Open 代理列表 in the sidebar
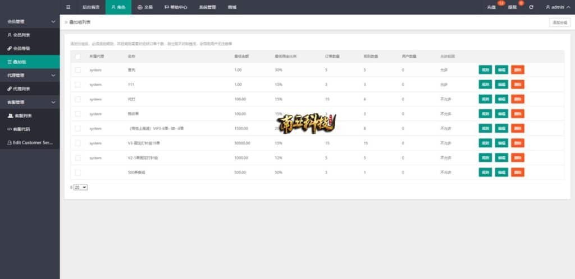The width and height of the screenshot is (575, 279). 21,89
